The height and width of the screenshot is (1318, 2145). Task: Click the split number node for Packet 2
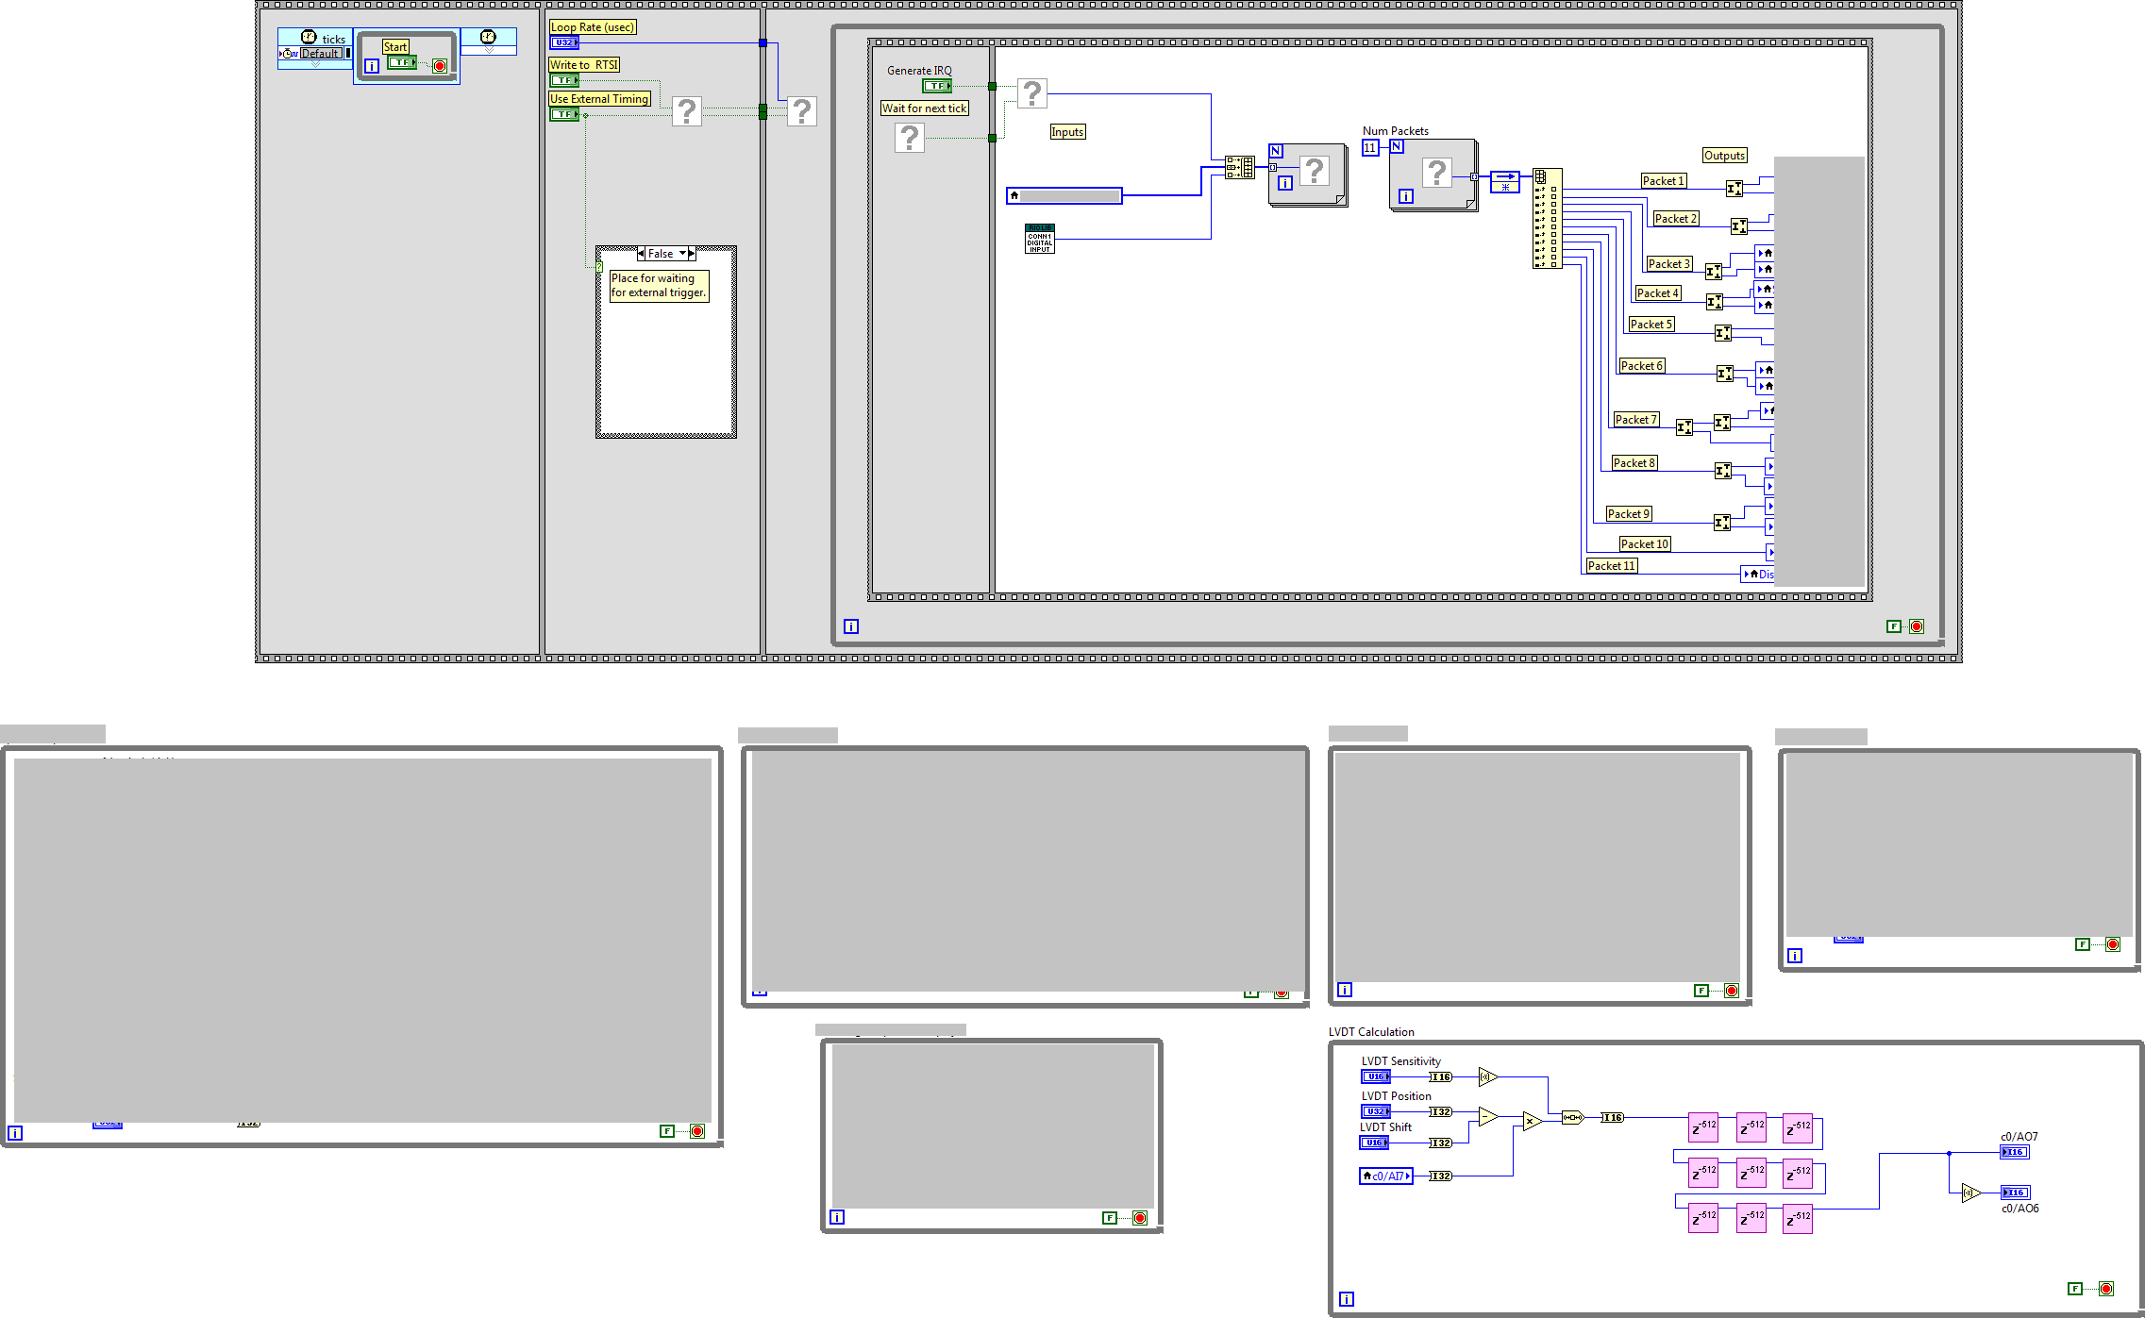(x=1739, y=226)
